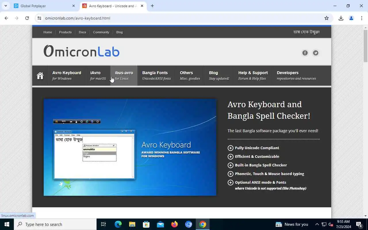Open Products in top bar

point(65,32)
